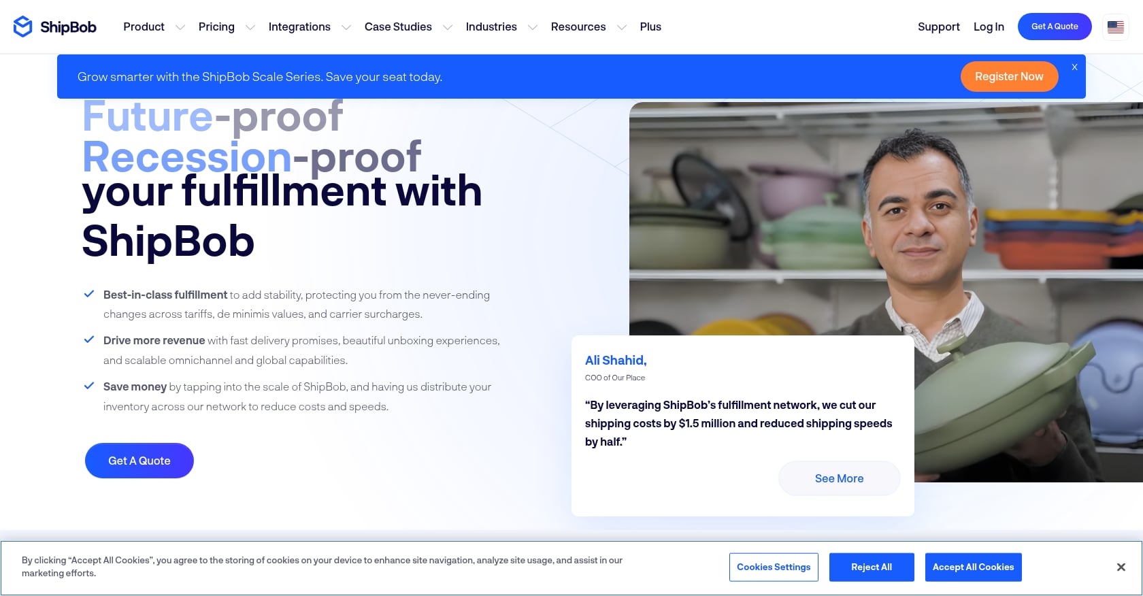Click the Scale Series banner message
The image size is (1143, 596).
coord(260,77)
